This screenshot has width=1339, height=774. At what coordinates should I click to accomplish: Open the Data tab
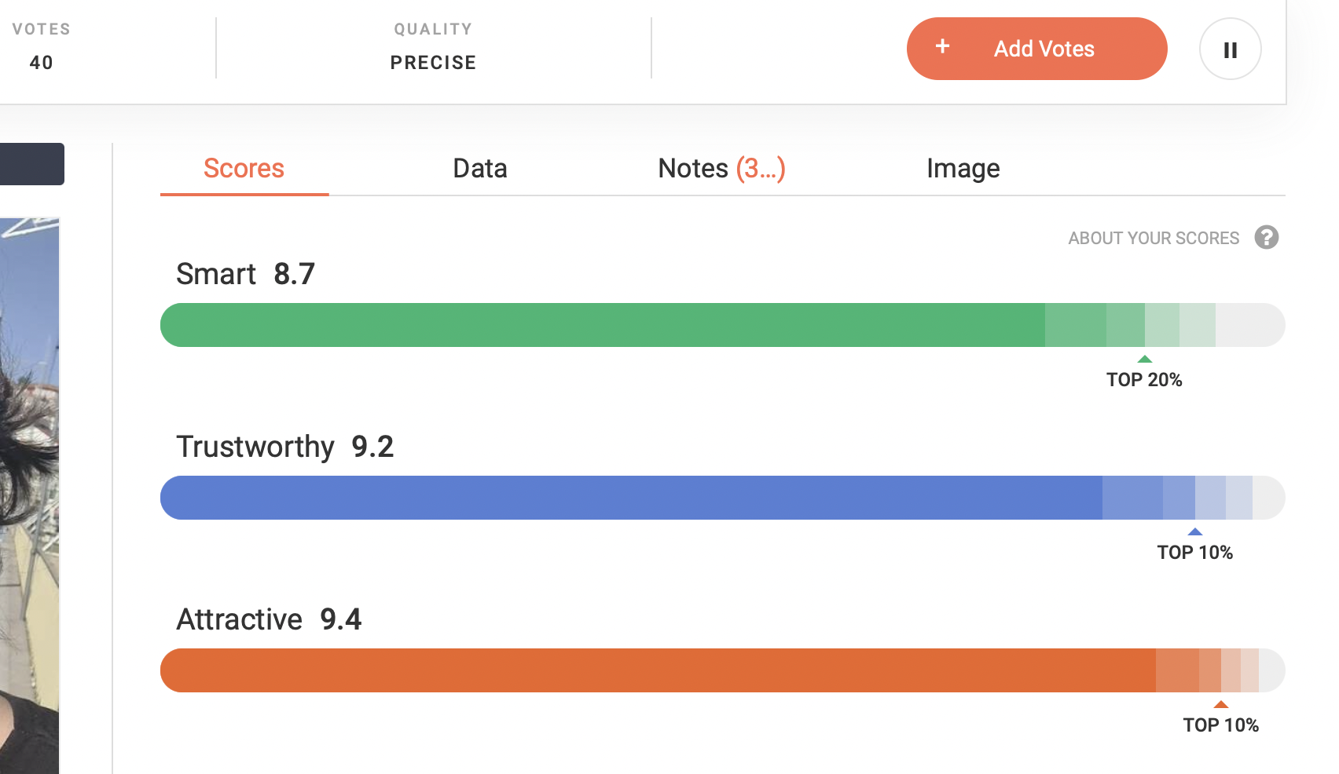point(480,168)
